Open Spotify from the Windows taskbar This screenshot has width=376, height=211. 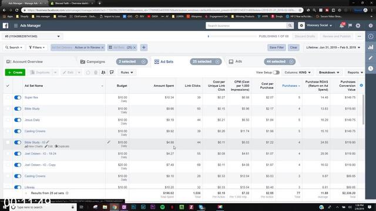[162, 207]
